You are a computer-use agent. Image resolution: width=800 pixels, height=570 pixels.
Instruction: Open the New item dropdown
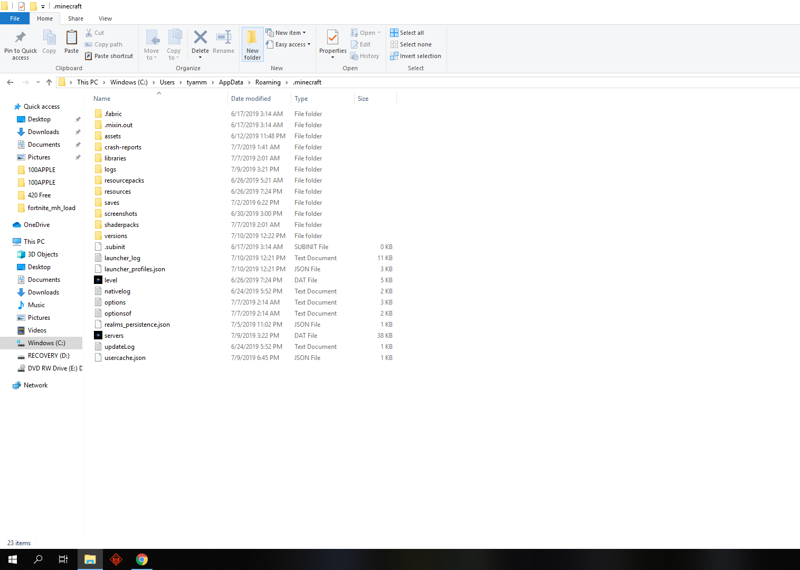pyautogui.click(x=285, y=33)
